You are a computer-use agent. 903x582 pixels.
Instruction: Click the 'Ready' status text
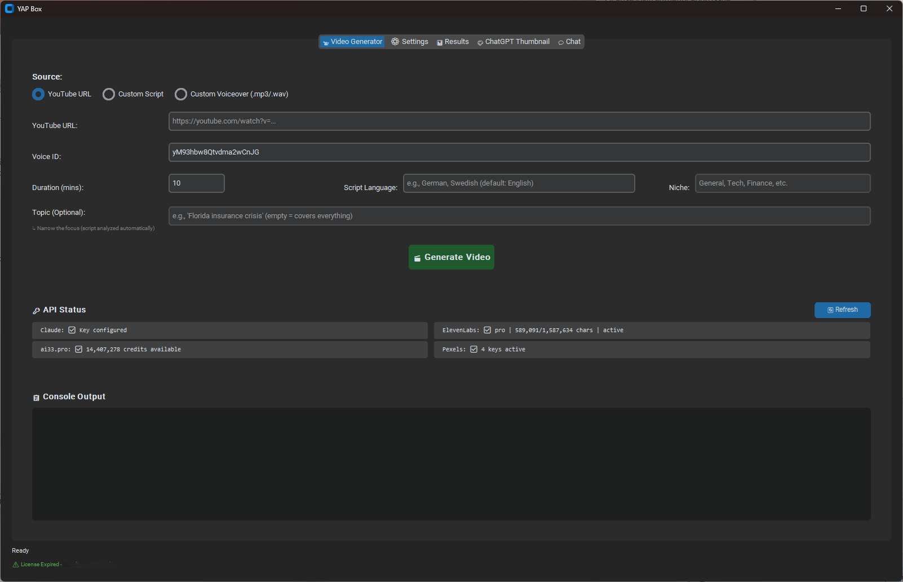20,551
